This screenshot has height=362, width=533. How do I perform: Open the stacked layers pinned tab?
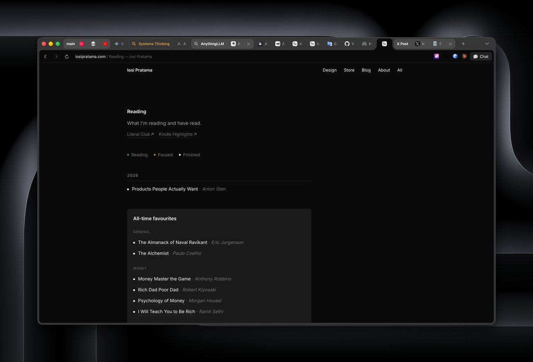pos(93,44)
